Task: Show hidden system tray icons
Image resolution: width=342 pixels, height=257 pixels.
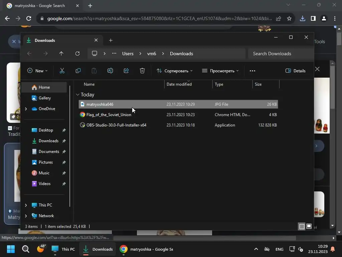Action: click(256, 249)
